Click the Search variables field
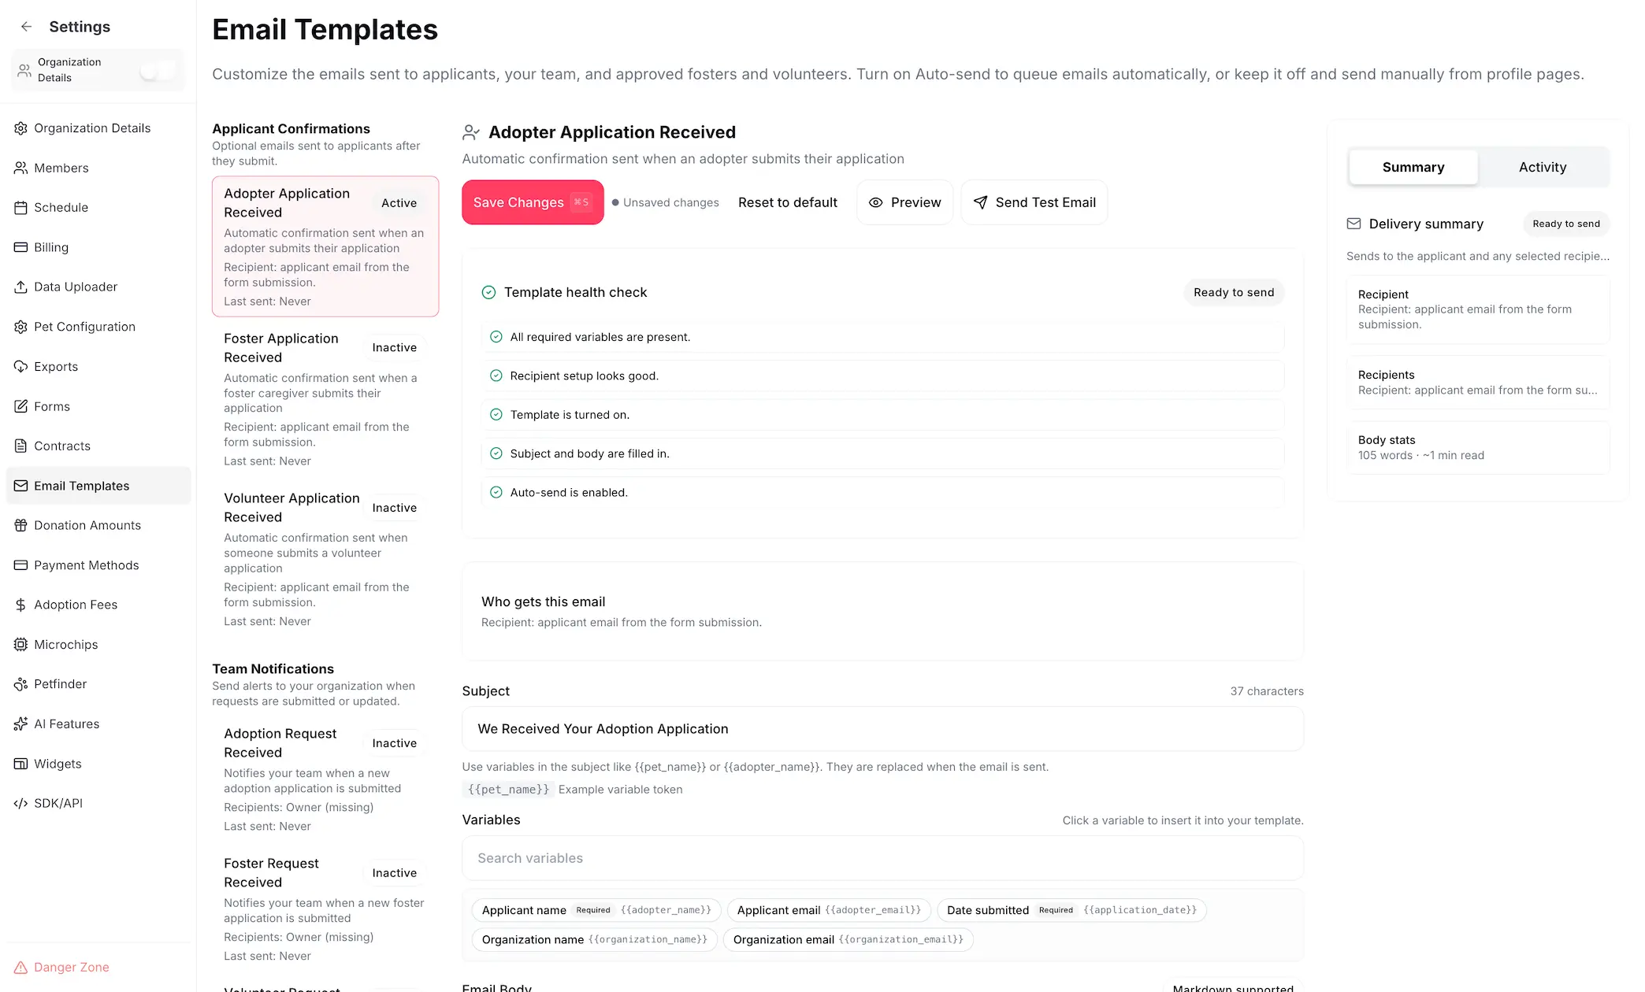 (x=882, y=858)
